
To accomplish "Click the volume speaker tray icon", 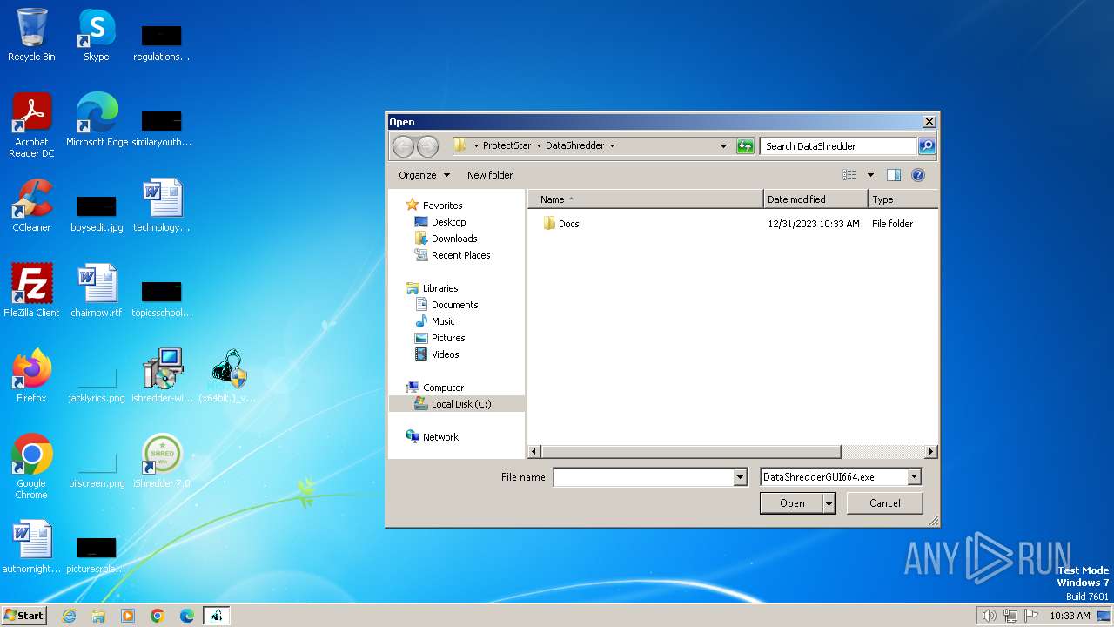I will click(989, 616).
